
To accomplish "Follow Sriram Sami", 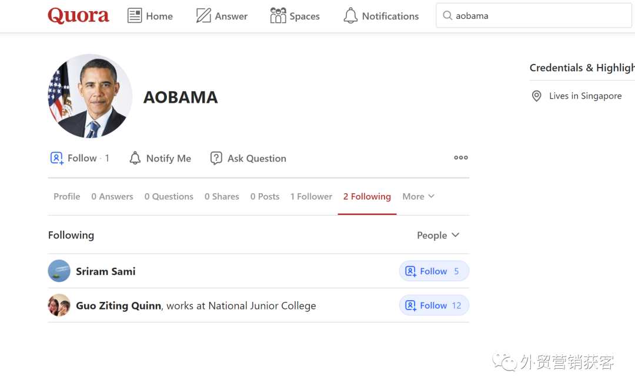I will pos(434,271).
